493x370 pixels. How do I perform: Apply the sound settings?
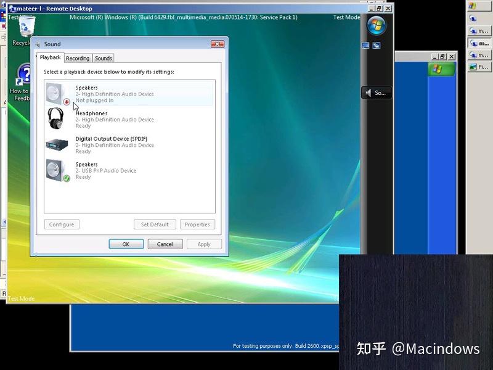(204, 244)
